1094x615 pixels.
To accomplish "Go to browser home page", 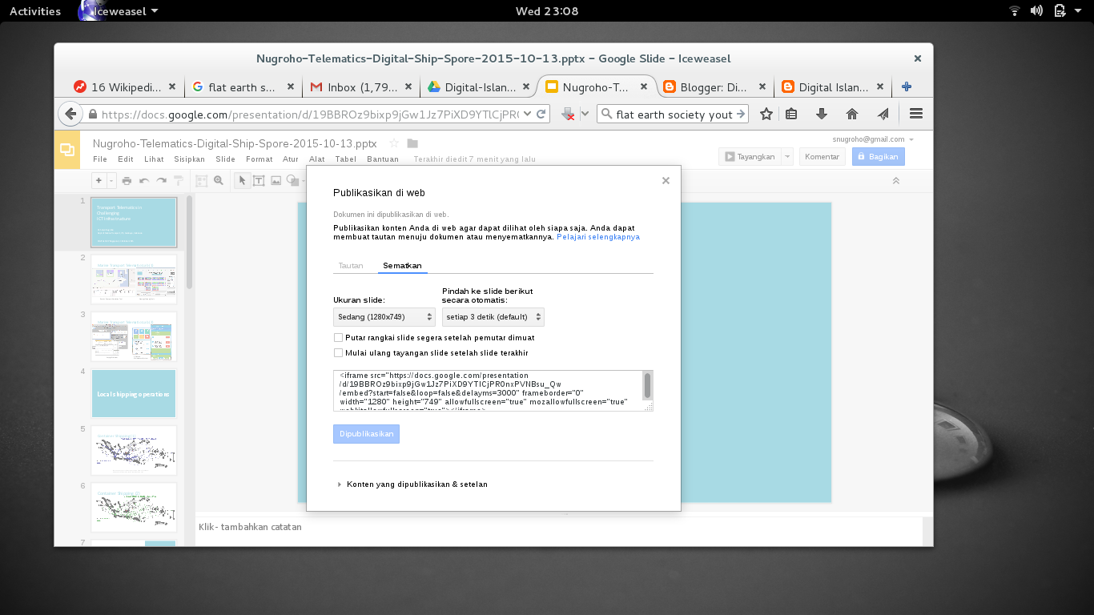I will click(x=852, y=115).
